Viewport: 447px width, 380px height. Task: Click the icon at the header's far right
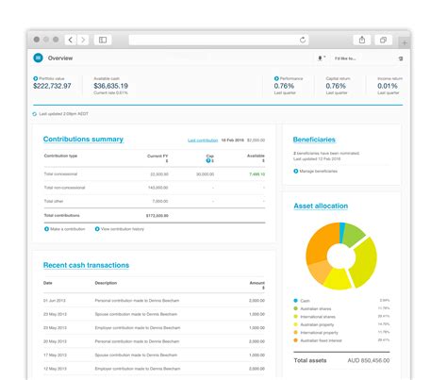tap(401, 58)
